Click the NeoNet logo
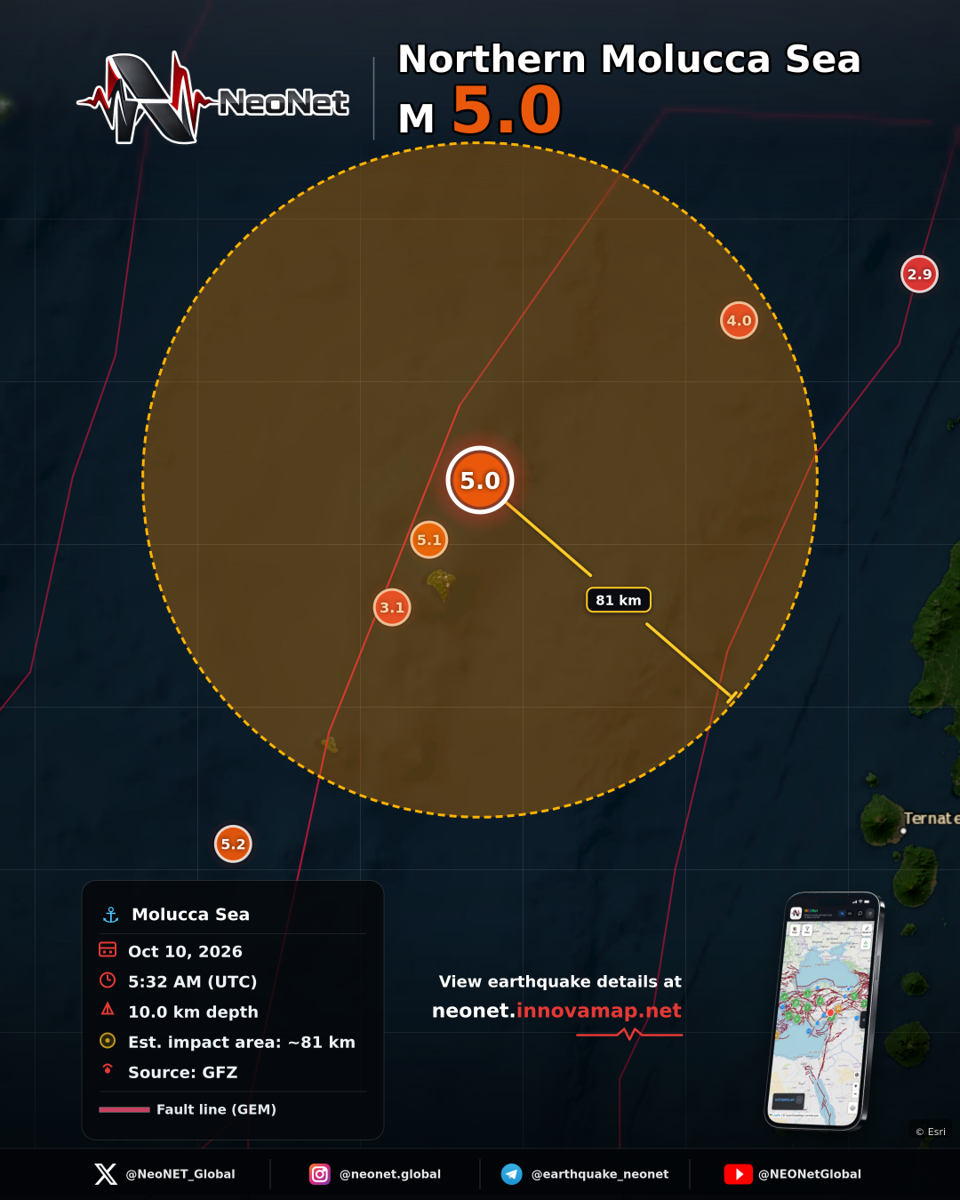The height and width of the screenshot is (1200, 960). click(x=213, y=98)
